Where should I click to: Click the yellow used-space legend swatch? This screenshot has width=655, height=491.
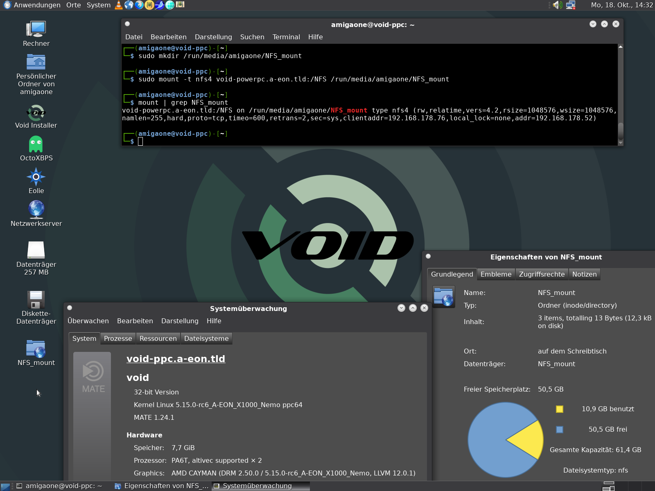tap(560, 409)
